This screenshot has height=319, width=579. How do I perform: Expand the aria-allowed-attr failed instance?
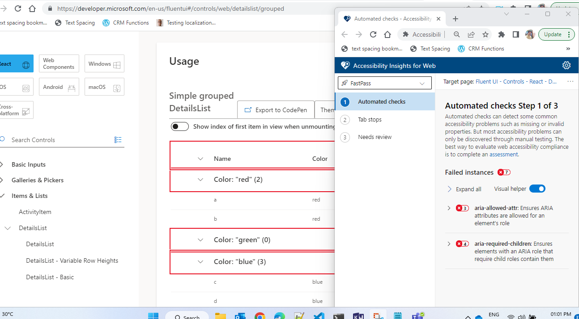pyautogui.click(x=449, y=208)
